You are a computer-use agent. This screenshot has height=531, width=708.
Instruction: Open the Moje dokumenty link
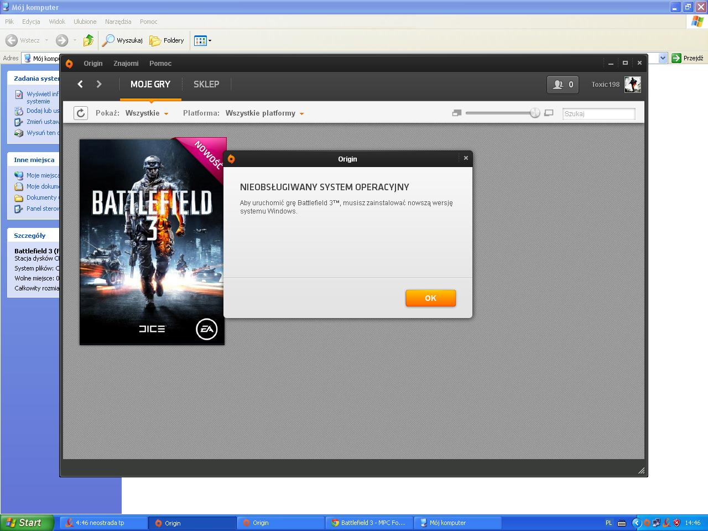coord(43,186)
